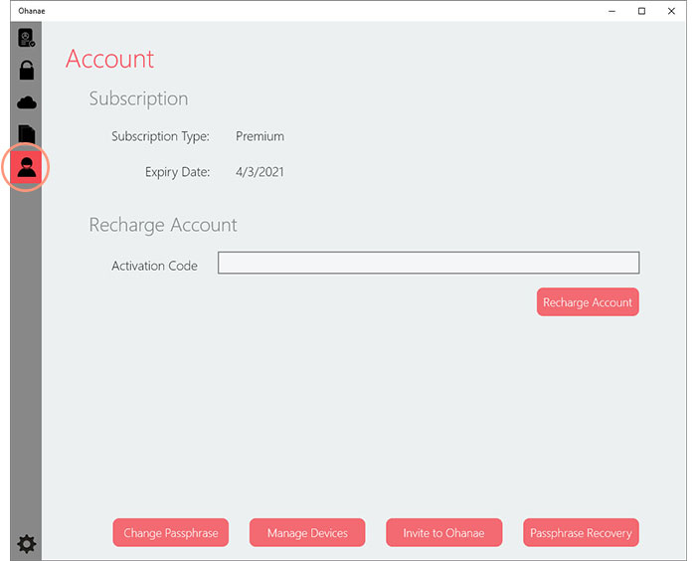This screenshot has height=561, width=696.
Task: Select the Account person icon
Action: pyautogui.click(x=26, y=167)
